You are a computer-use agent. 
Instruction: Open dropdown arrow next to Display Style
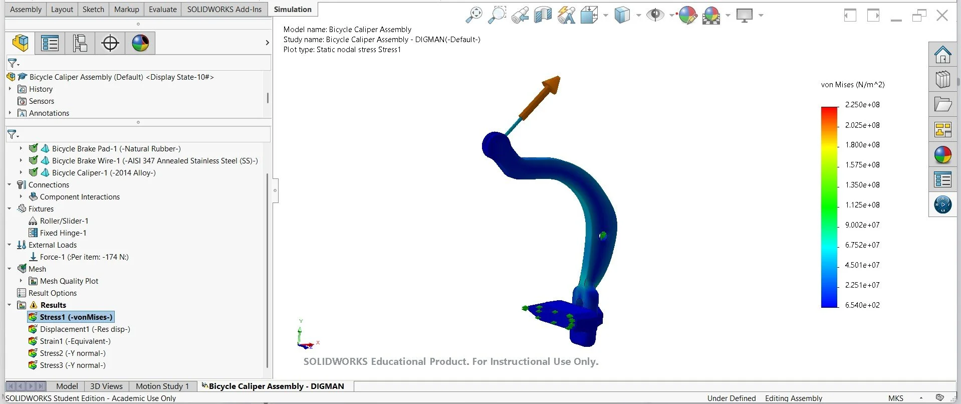click(x=638, y=16)
